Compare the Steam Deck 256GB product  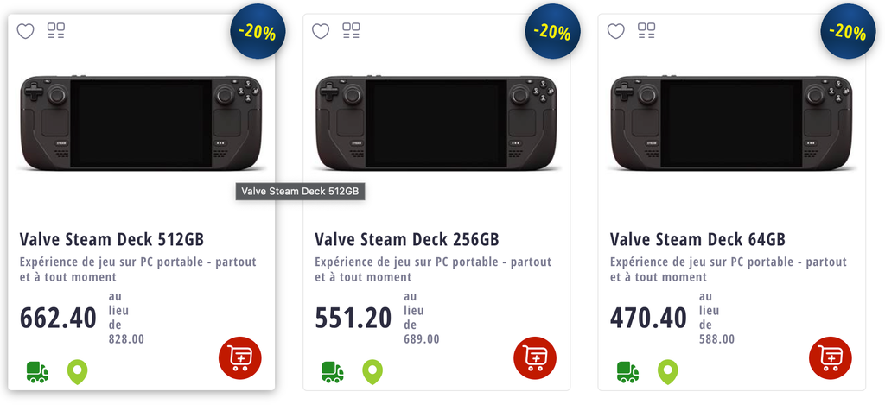pyautogui.click(x=351, y=30)
